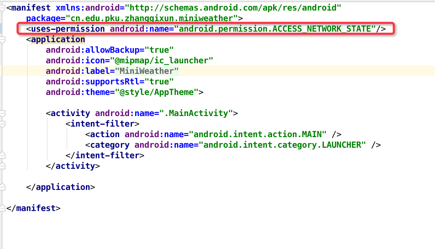Place cursor in ACCESS_NETWORK_STATE permission value
435x249 pixels.
(275, 29)
